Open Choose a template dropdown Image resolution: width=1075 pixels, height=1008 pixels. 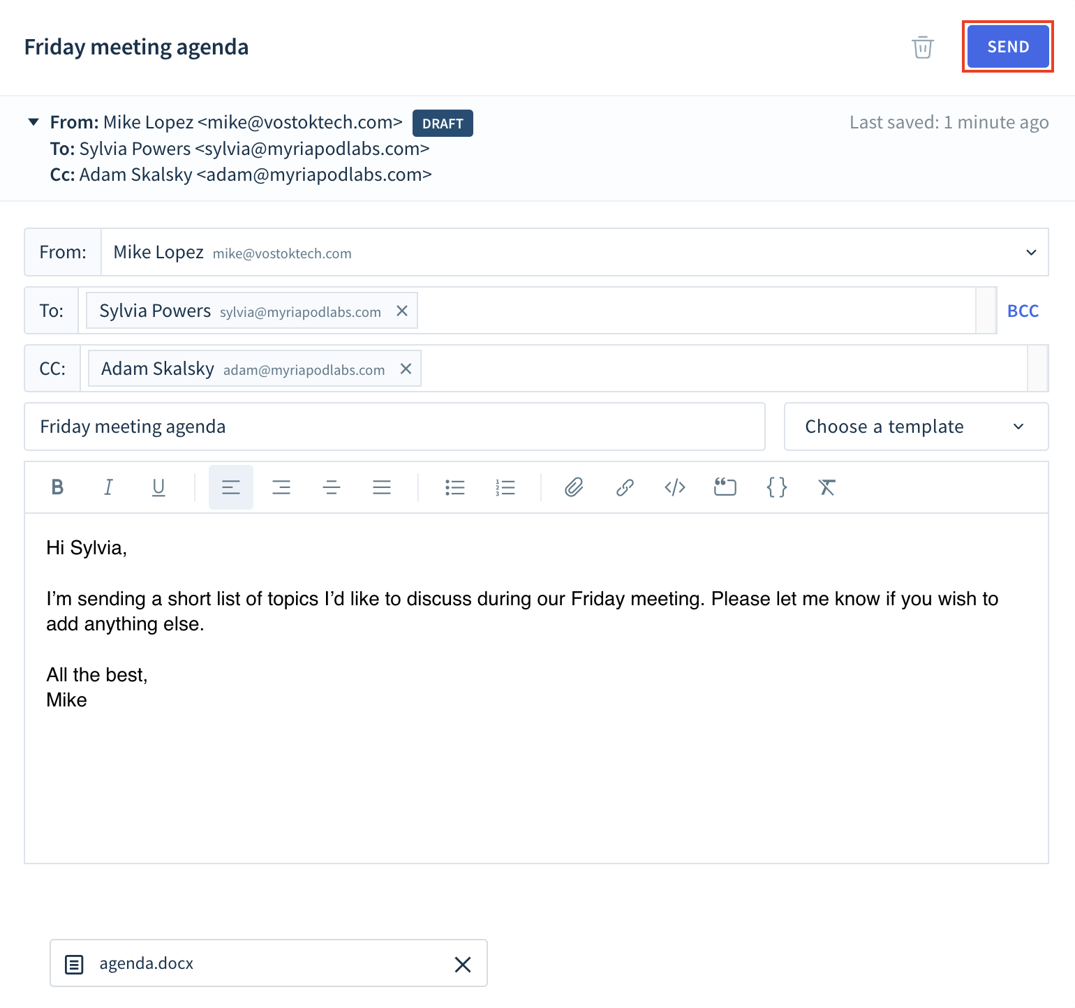click(x=916, y=427)
